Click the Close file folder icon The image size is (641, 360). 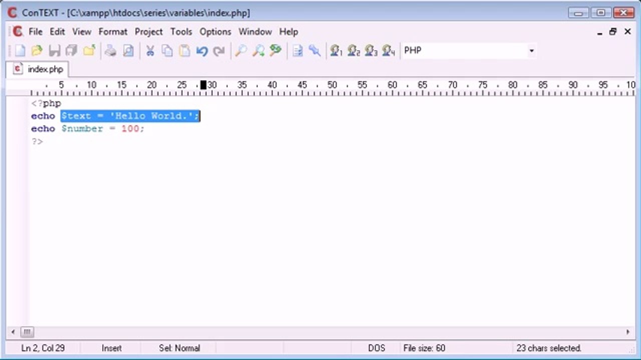[89, 50]
